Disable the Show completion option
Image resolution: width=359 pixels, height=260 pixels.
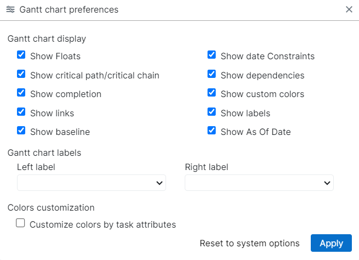21,93
